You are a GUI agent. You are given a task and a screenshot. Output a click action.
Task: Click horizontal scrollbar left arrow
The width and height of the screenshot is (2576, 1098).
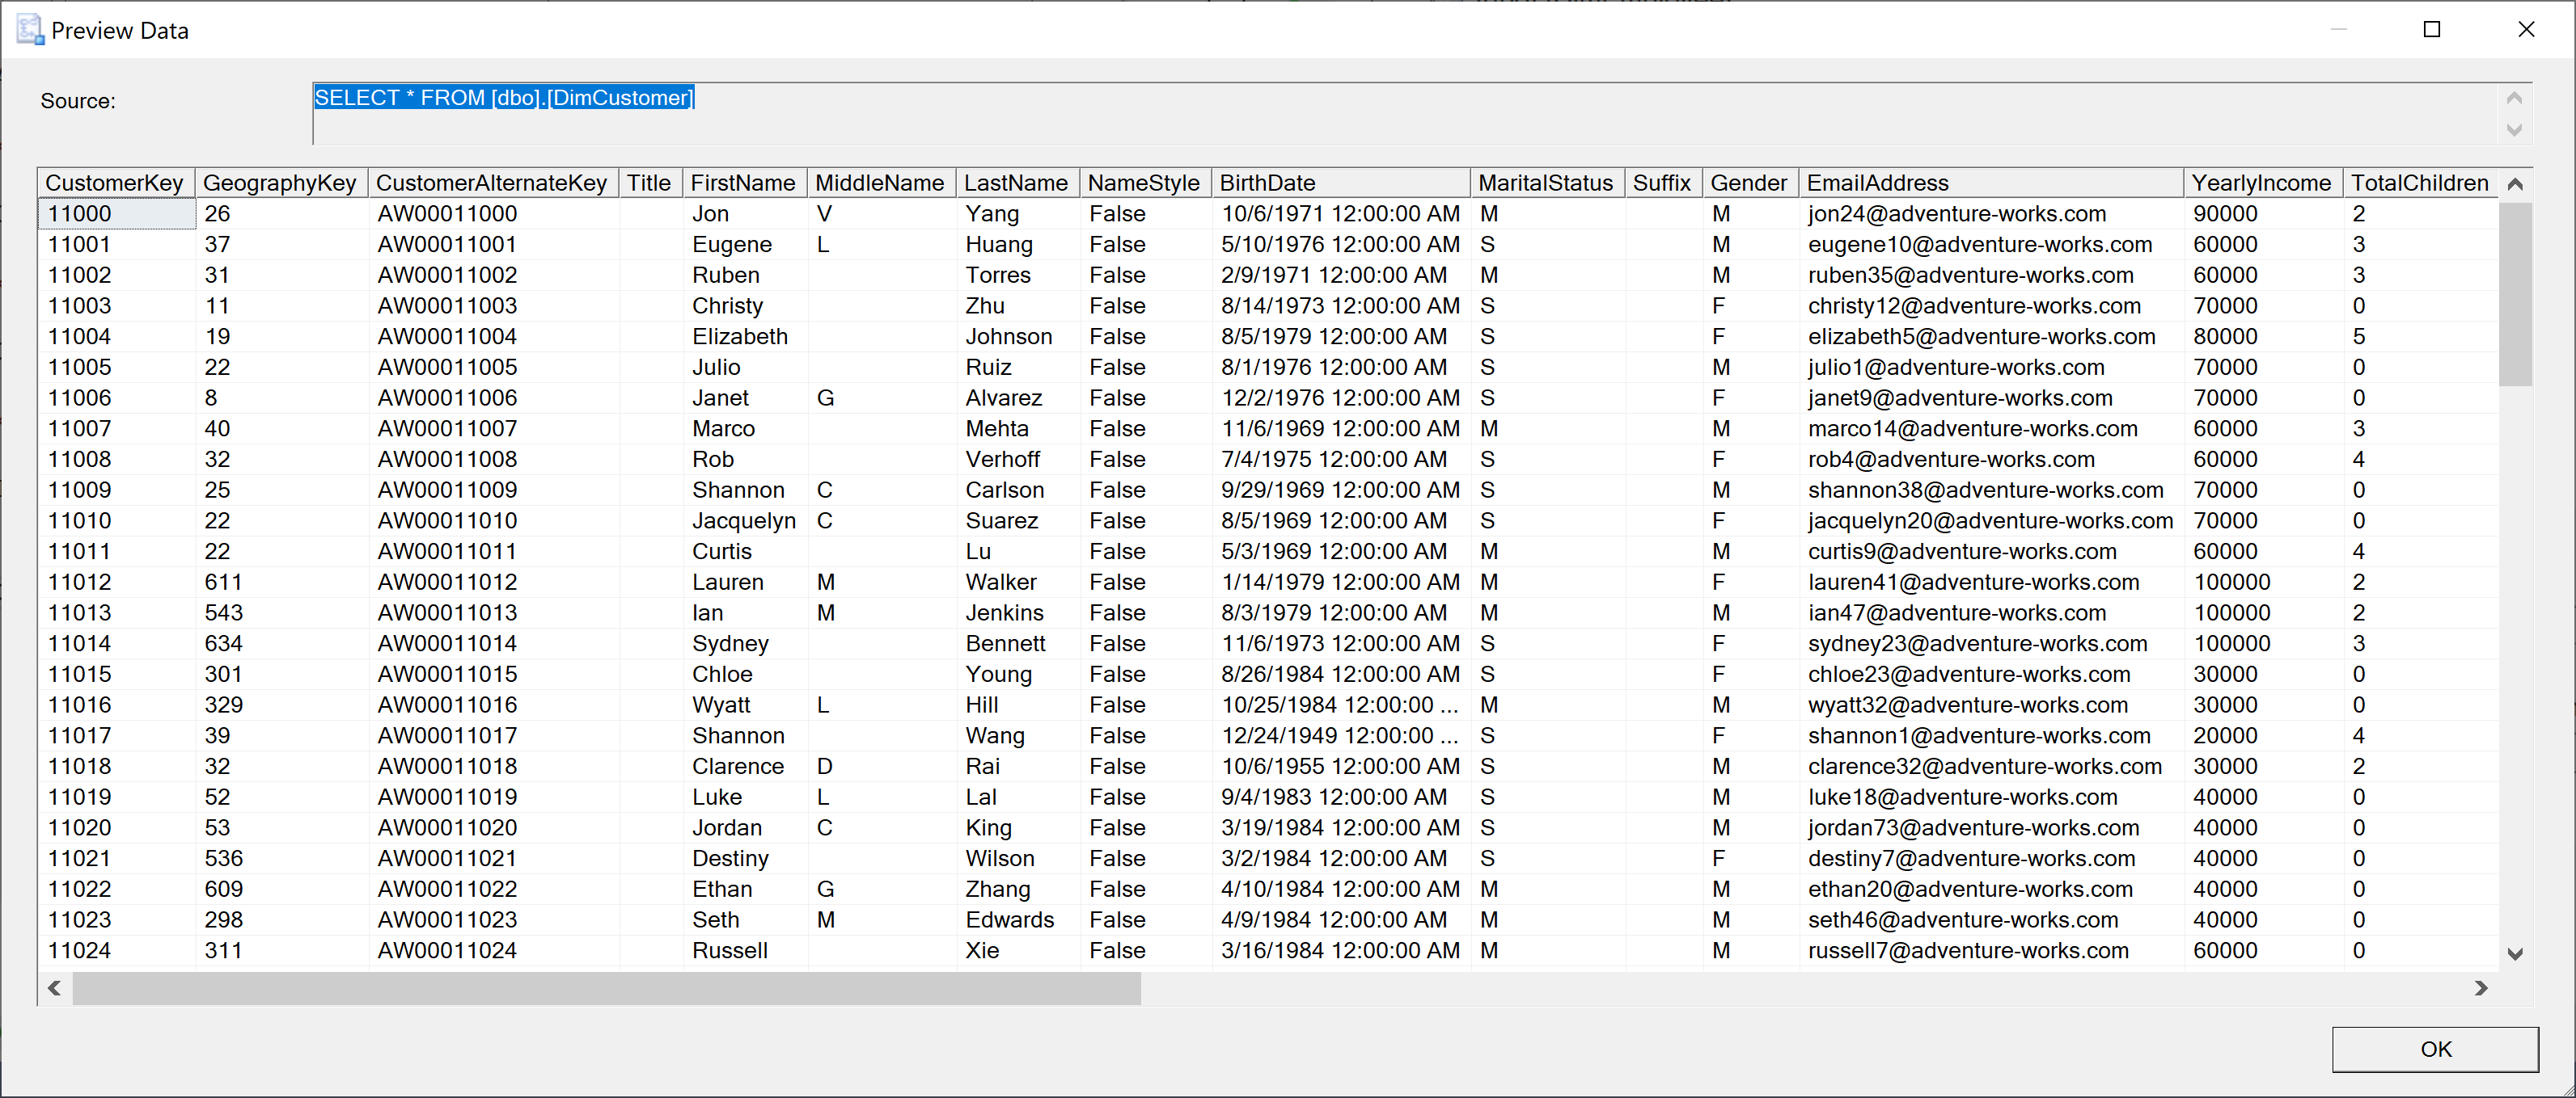pos(55,988)
